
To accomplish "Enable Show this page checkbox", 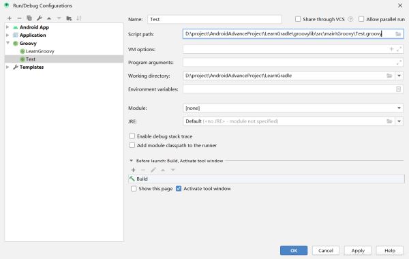I will click(x=134, y=189).
